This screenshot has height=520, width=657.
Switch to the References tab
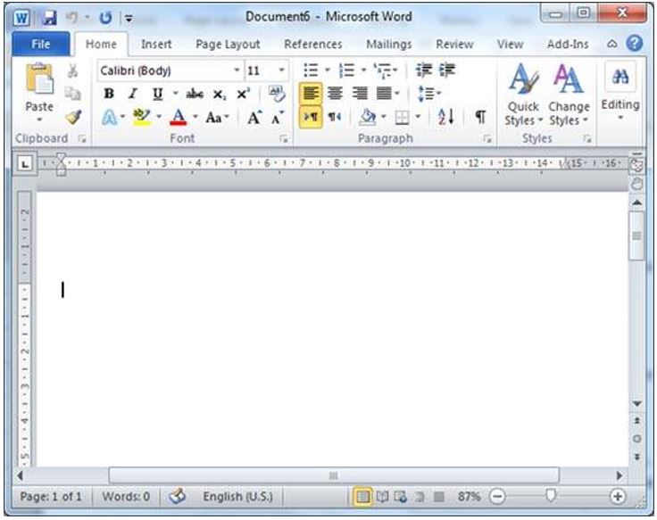(313, 44)
